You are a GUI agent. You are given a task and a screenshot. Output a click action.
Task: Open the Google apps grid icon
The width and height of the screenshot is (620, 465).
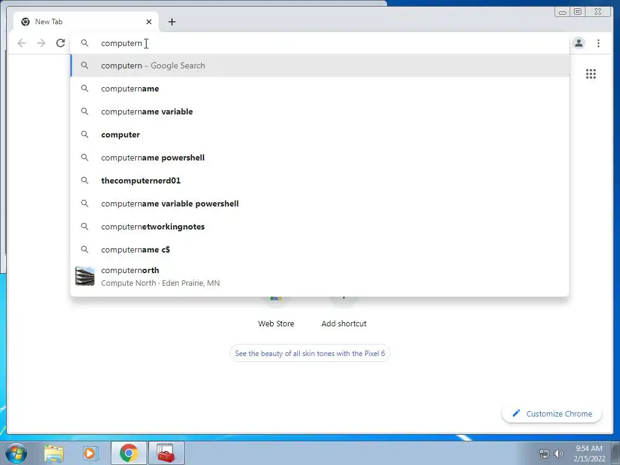pyautogui.click(x=591, y=74)
